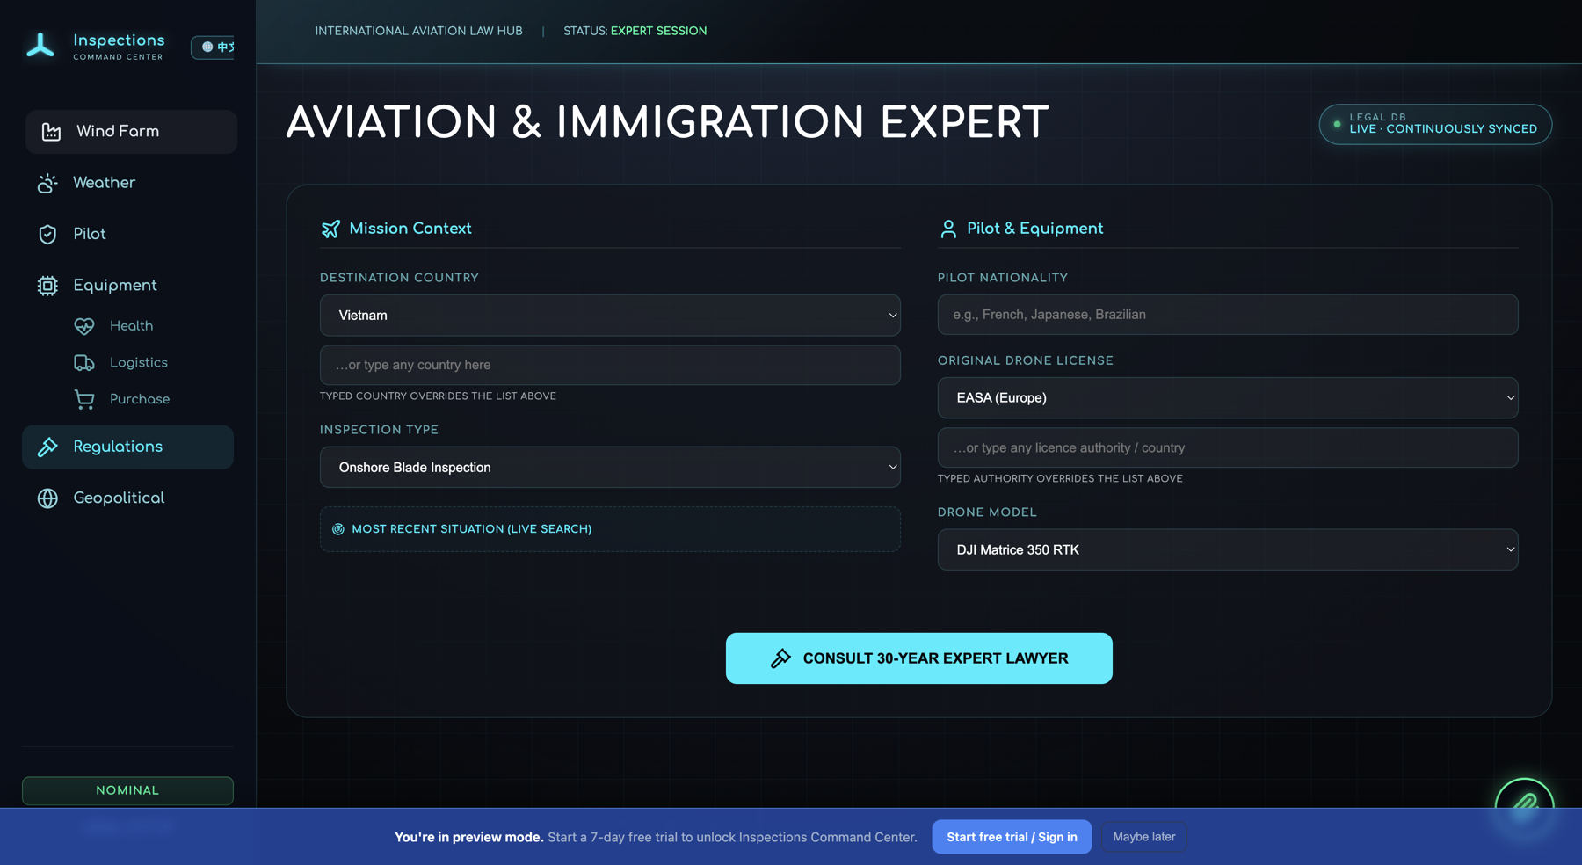The image size is (1582, 865).
Task: Click the Wind Farm chart icon
Action: tap(52, 132)
